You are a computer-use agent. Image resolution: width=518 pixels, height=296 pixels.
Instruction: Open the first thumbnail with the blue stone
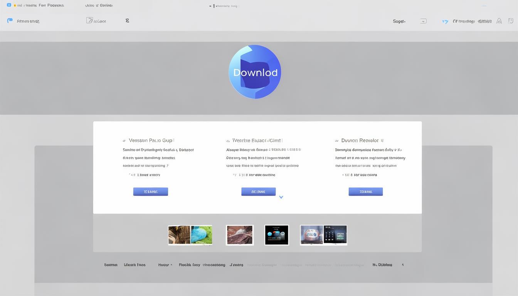click(x=190, y=235)
